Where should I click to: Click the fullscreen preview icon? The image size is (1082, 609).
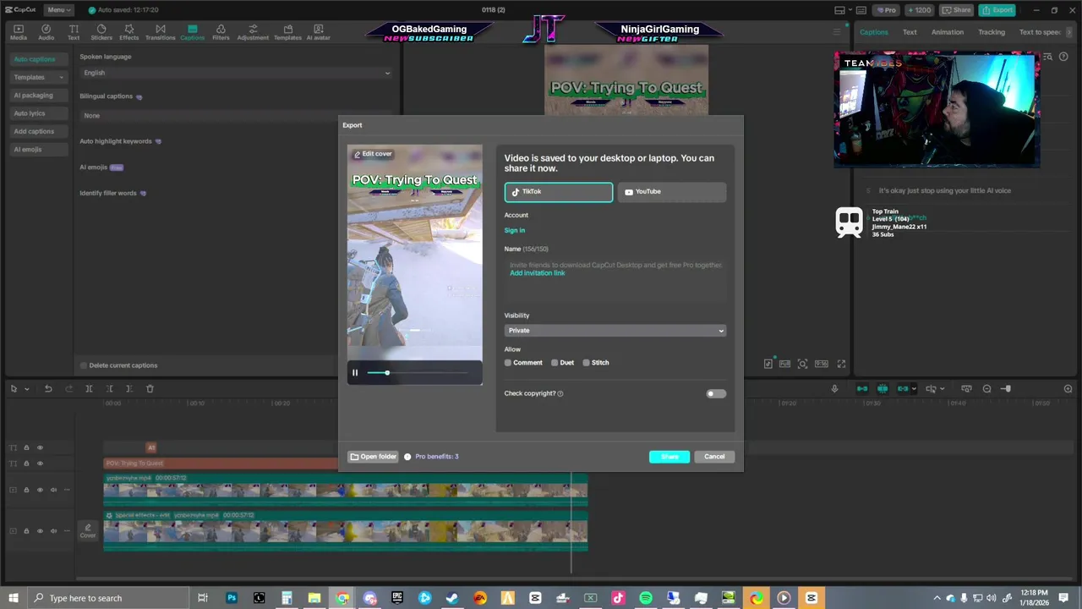[841, 364]
